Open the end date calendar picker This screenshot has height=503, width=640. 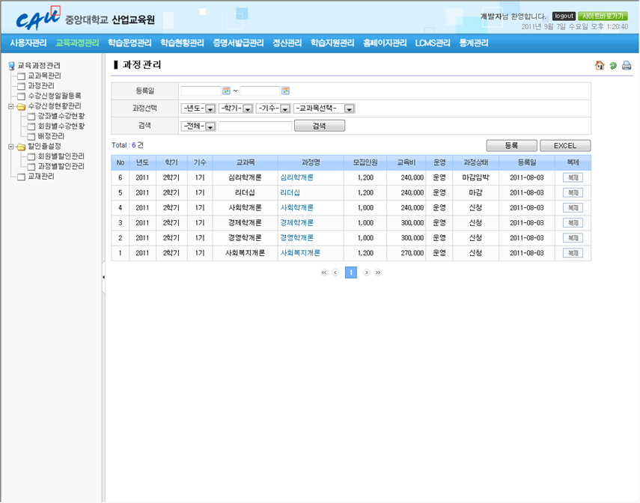pos(285,91)
